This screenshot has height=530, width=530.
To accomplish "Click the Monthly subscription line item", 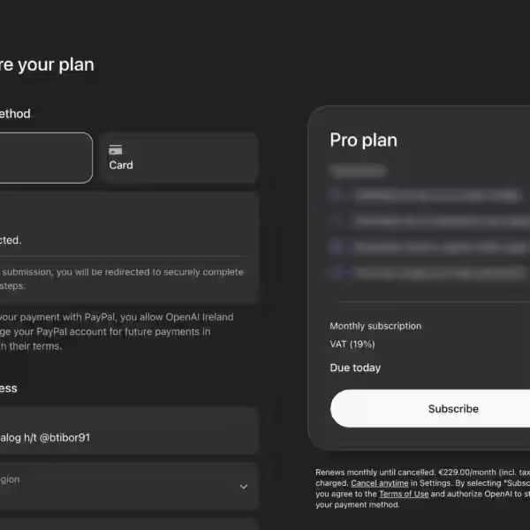I will [x=375, y=326].
